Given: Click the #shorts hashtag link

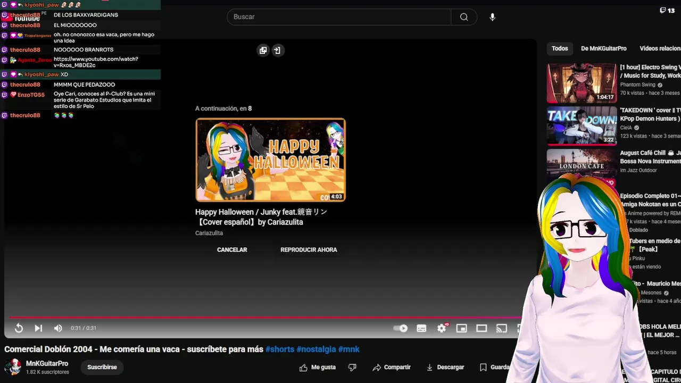Looking at the screenshot, I should tap(280, 349).
